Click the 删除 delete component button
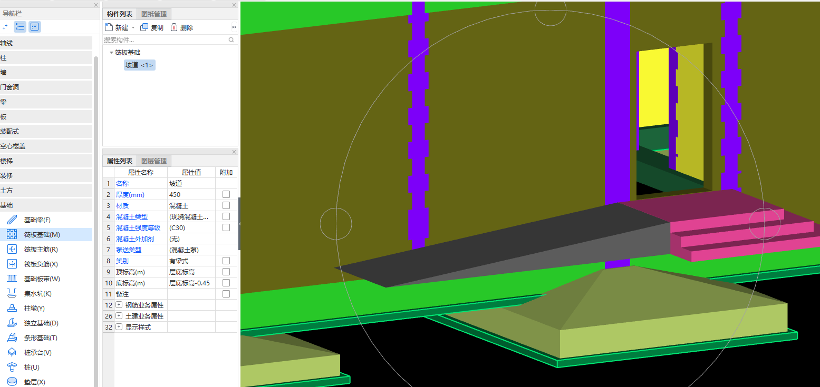Viewport: 820px width, 387px height. point(181,27)
